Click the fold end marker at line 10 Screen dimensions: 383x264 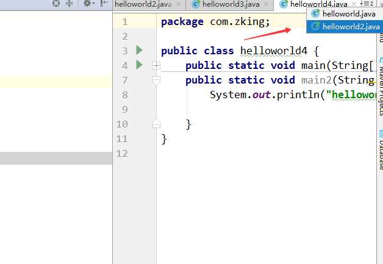(x=156, y=124)
